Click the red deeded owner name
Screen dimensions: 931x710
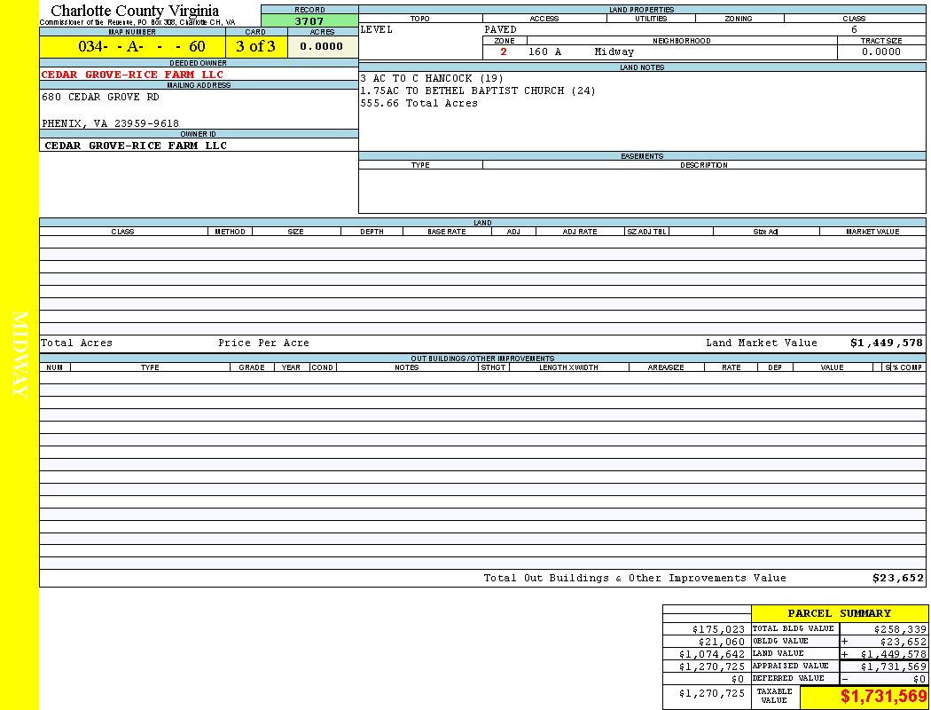pyautogui.click(x=132, y=75)
